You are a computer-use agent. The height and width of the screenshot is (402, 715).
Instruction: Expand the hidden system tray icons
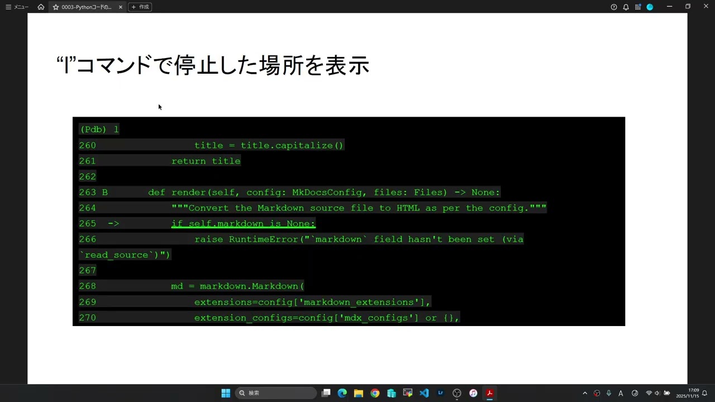pos(585,393)
